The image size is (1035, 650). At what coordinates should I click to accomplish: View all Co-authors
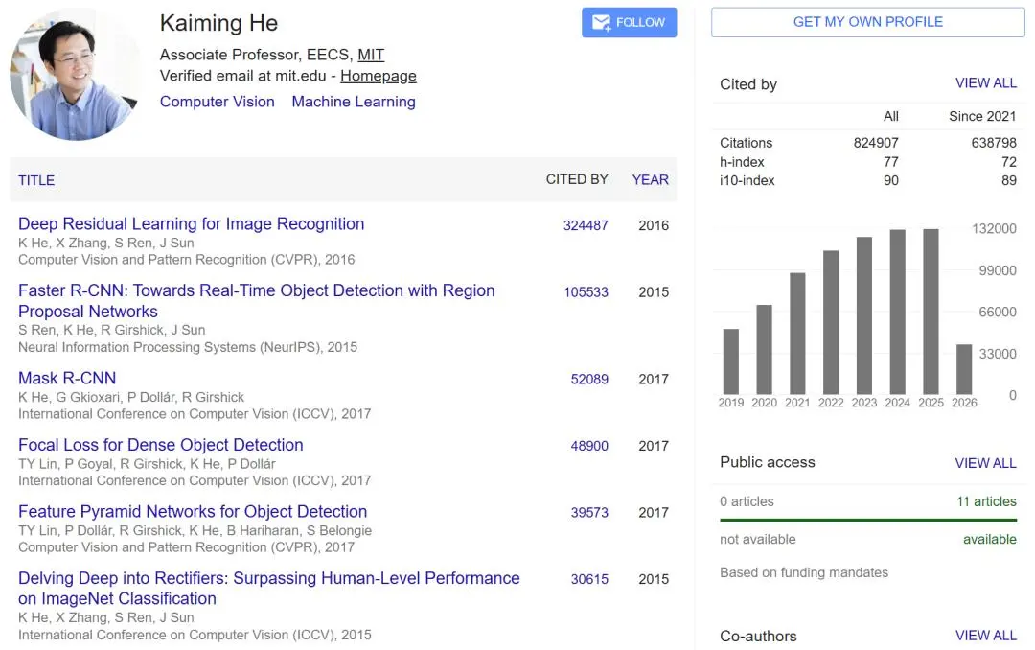coord(985,636)
